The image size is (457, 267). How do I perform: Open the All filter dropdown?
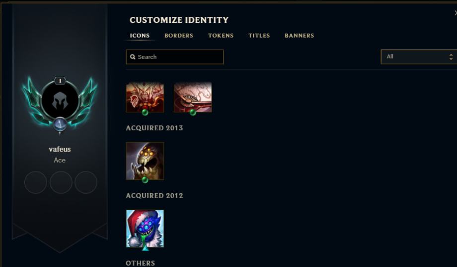tap(419, 56)
